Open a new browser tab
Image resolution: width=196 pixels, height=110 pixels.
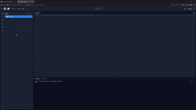point(36,2)
